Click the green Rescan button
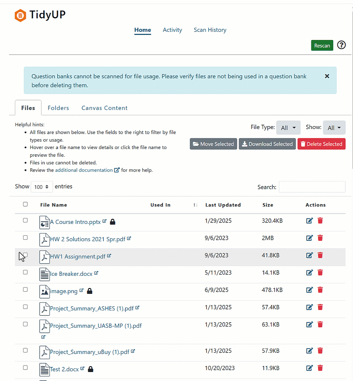 [322, 45]
